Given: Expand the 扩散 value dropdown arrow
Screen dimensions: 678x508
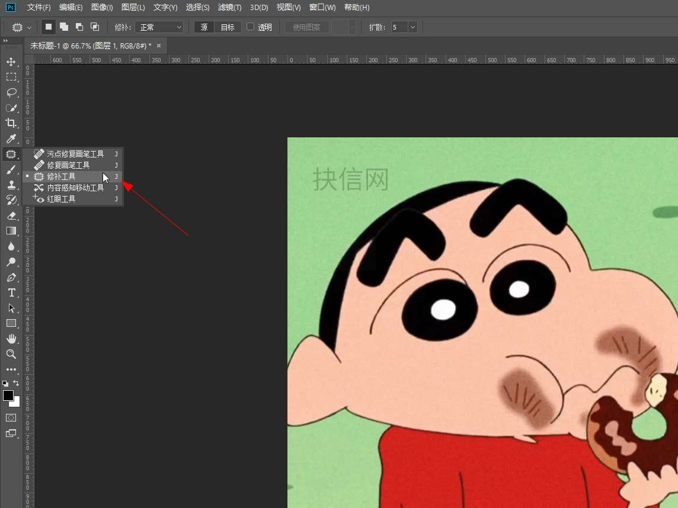Looking at the screenshot, I should 412,27.
